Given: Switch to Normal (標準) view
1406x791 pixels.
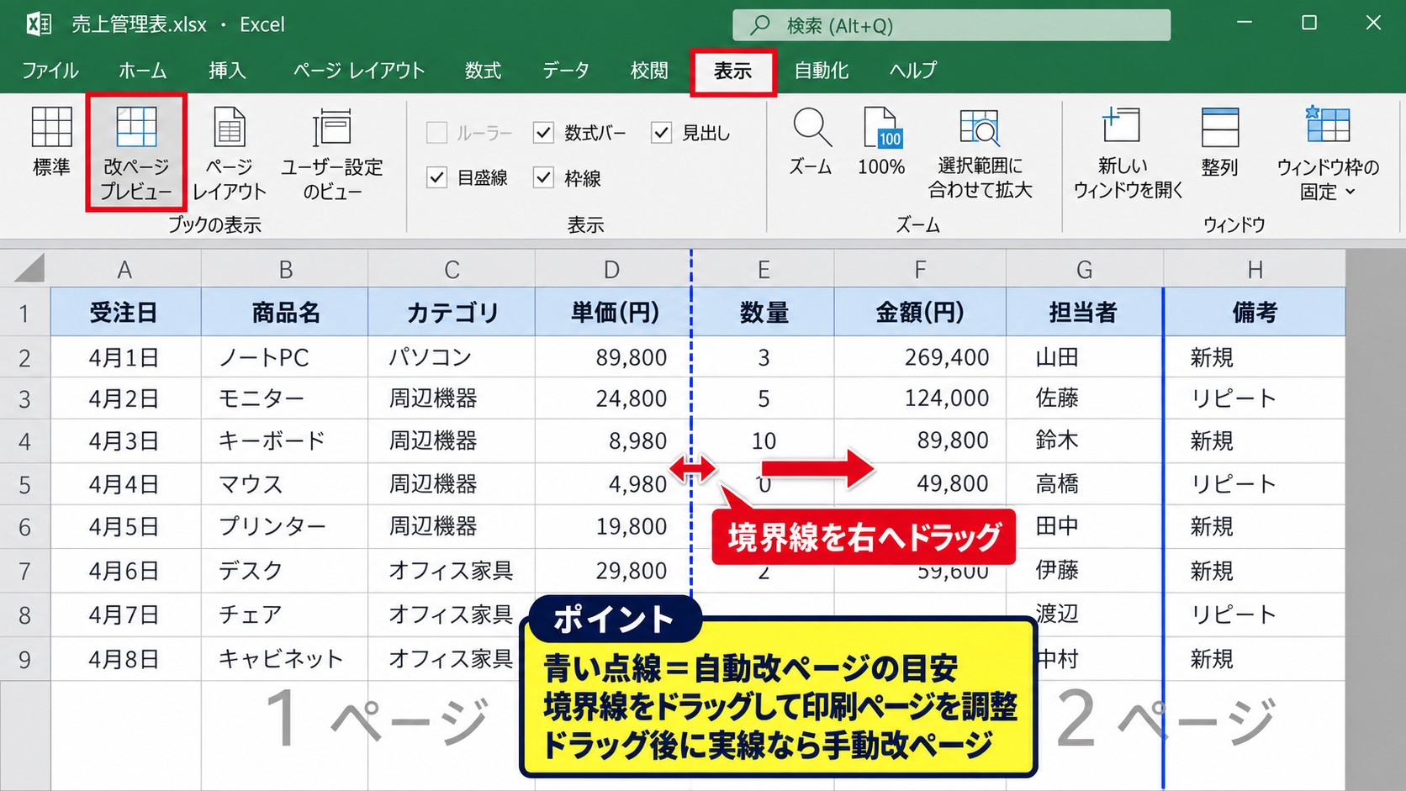Looking at the screenshot, I should (51, 143).
